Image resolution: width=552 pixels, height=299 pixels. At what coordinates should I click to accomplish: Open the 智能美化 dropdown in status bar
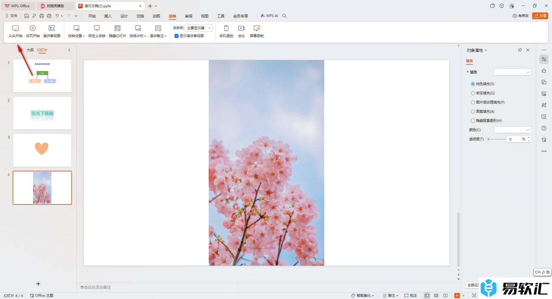[x=363, y=296]
